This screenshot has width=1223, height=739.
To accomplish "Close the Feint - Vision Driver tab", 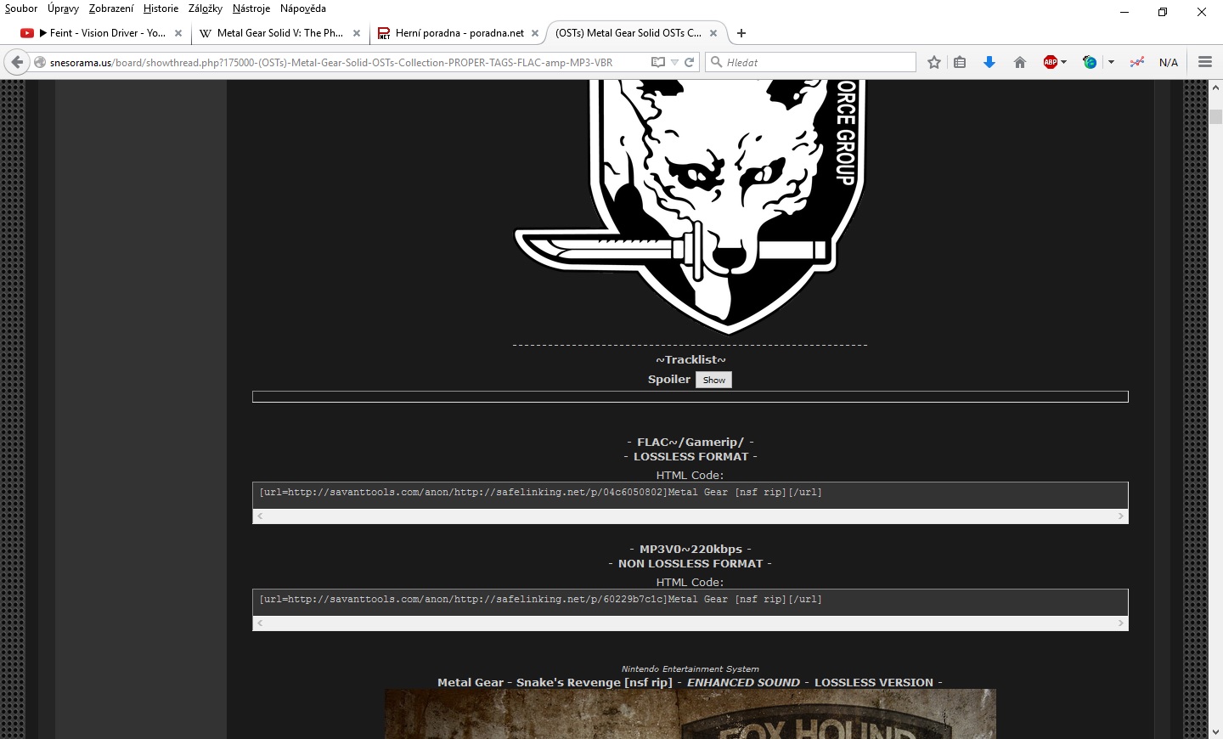I will pos(178,33).
